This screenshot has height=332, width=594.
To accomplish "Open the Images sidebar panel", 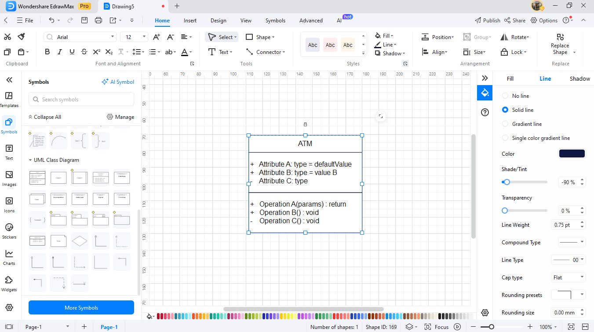I will coord(9,178).
